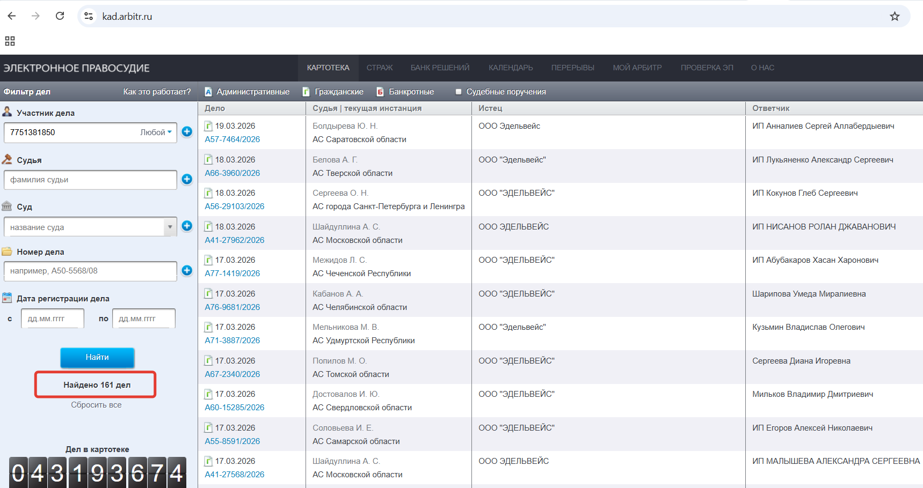Image resolution: width=923 pixels, height=488 pixels.
Task: Click the plus icon beside judge surname field
Action: [187, 179]
